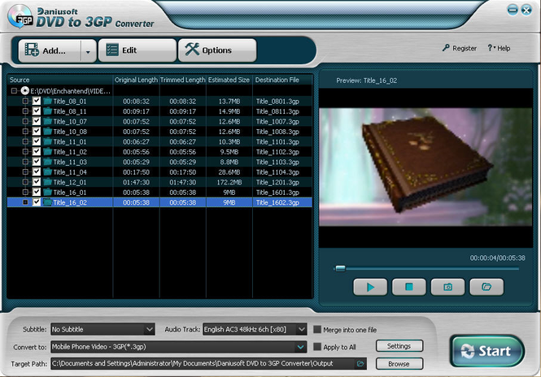541x377 pixels.
Task: Toggle checkbox for Title_11_02
Action: (x=37, y=152)
